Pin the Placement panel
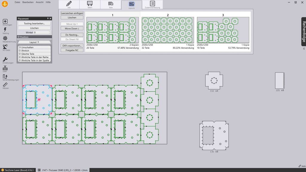The height and width of the screenshot is (172, 306). coord(48,19)
